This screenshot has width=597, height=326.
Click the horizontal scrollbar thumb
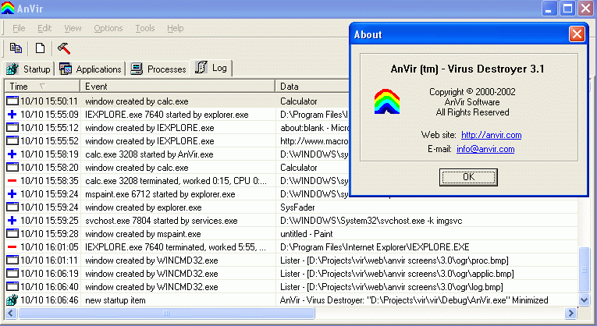pos(166,313)
